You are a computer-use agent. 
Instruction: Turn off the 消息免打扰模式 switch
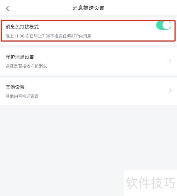164,25
